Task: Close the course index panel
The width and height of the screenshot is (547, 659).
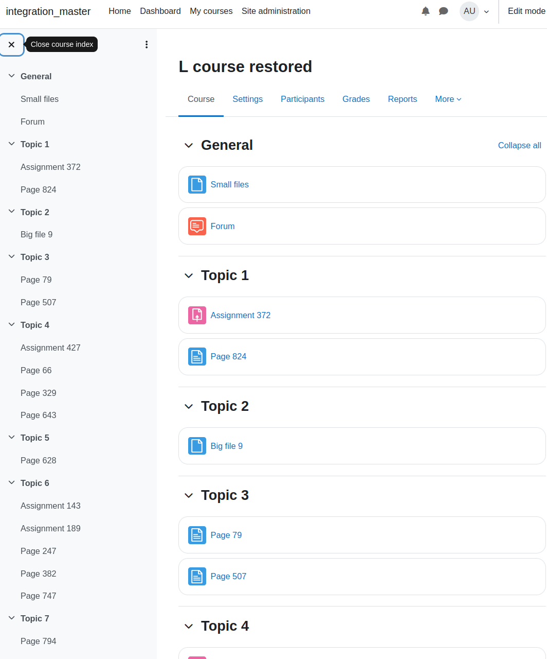Action: [12, 45]
